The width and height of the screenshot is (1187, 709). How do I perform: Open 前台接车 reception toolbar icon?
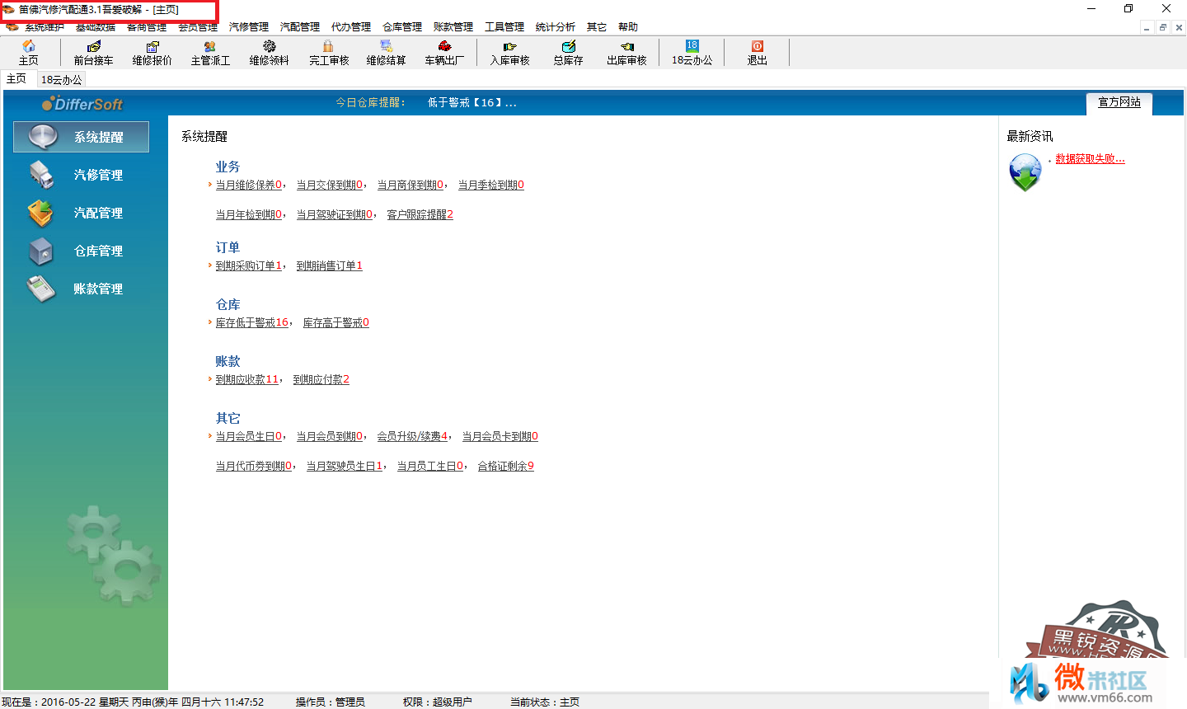tap(93, 53)
